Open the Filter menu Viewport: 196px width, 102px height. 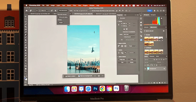click(74, 6)
